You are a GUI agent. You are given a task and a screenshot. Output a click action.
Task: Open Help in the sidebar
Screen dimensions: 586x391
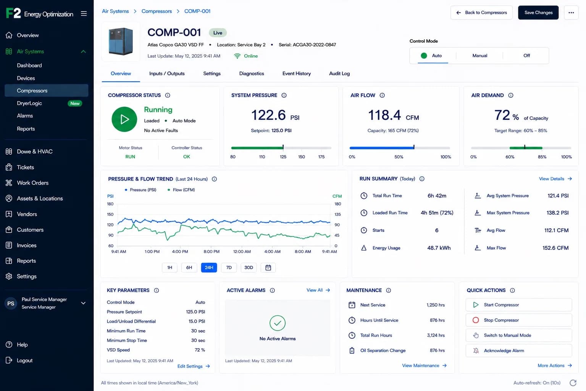(x=22, y=345)
